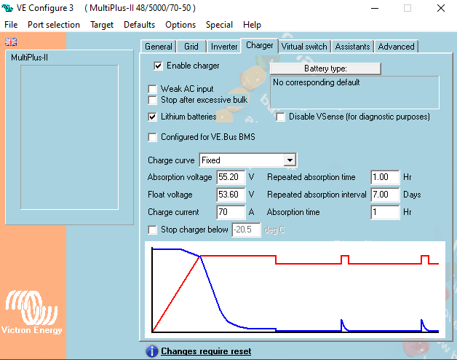457x360 pixels.
Task: Click the blue info icon near reset notice
Action: tap(152, 351)
